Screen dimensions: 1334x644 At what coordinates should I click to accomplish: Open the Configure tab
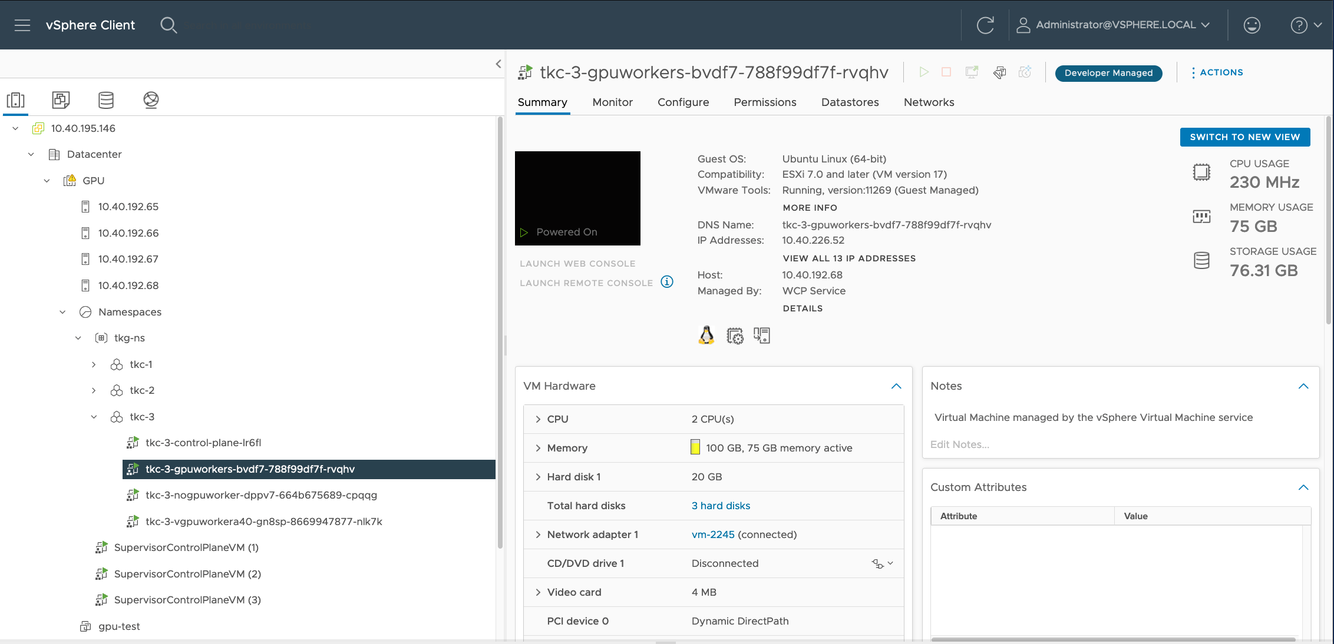[683, 102]
